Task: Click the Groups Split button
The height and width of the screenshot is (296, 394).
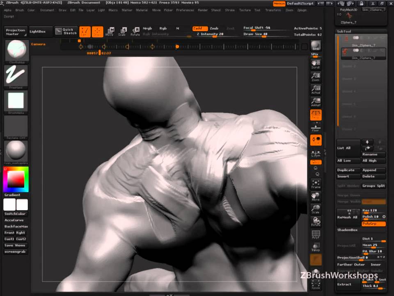Action: pos(373,186)
